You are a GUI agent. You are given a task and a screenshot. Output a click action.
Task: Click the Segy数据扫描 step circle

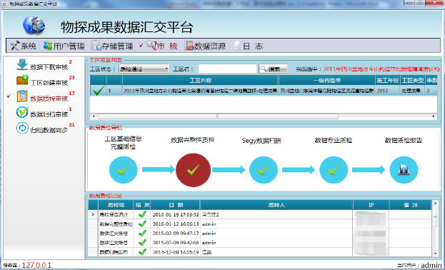(264, 170)
